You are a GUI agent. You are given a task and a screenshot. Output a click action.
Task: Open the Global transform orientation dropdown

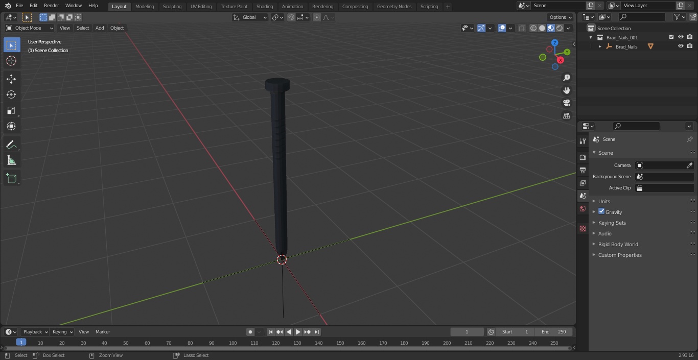[250, 17]
